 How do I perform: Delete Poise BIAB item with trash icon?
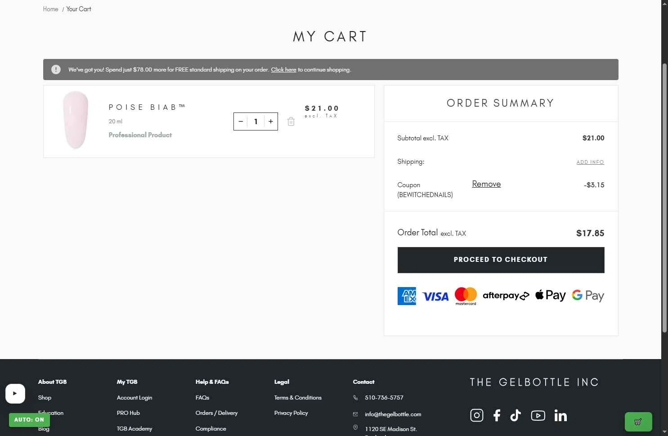tap(291, 121)
